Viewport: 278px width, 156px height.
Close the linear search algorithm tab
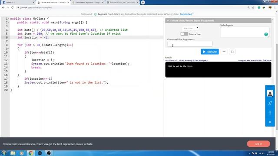103,3
